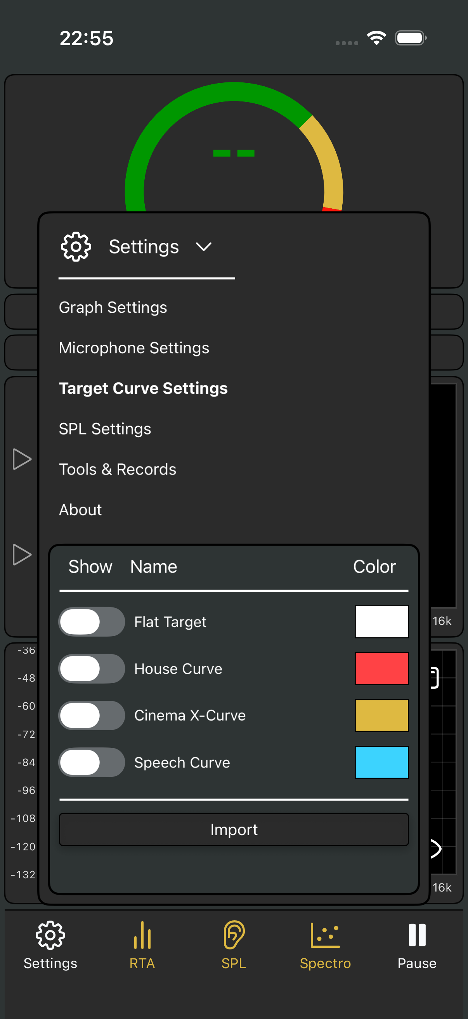Toggle Speech Curve visibility

(92, 762)
